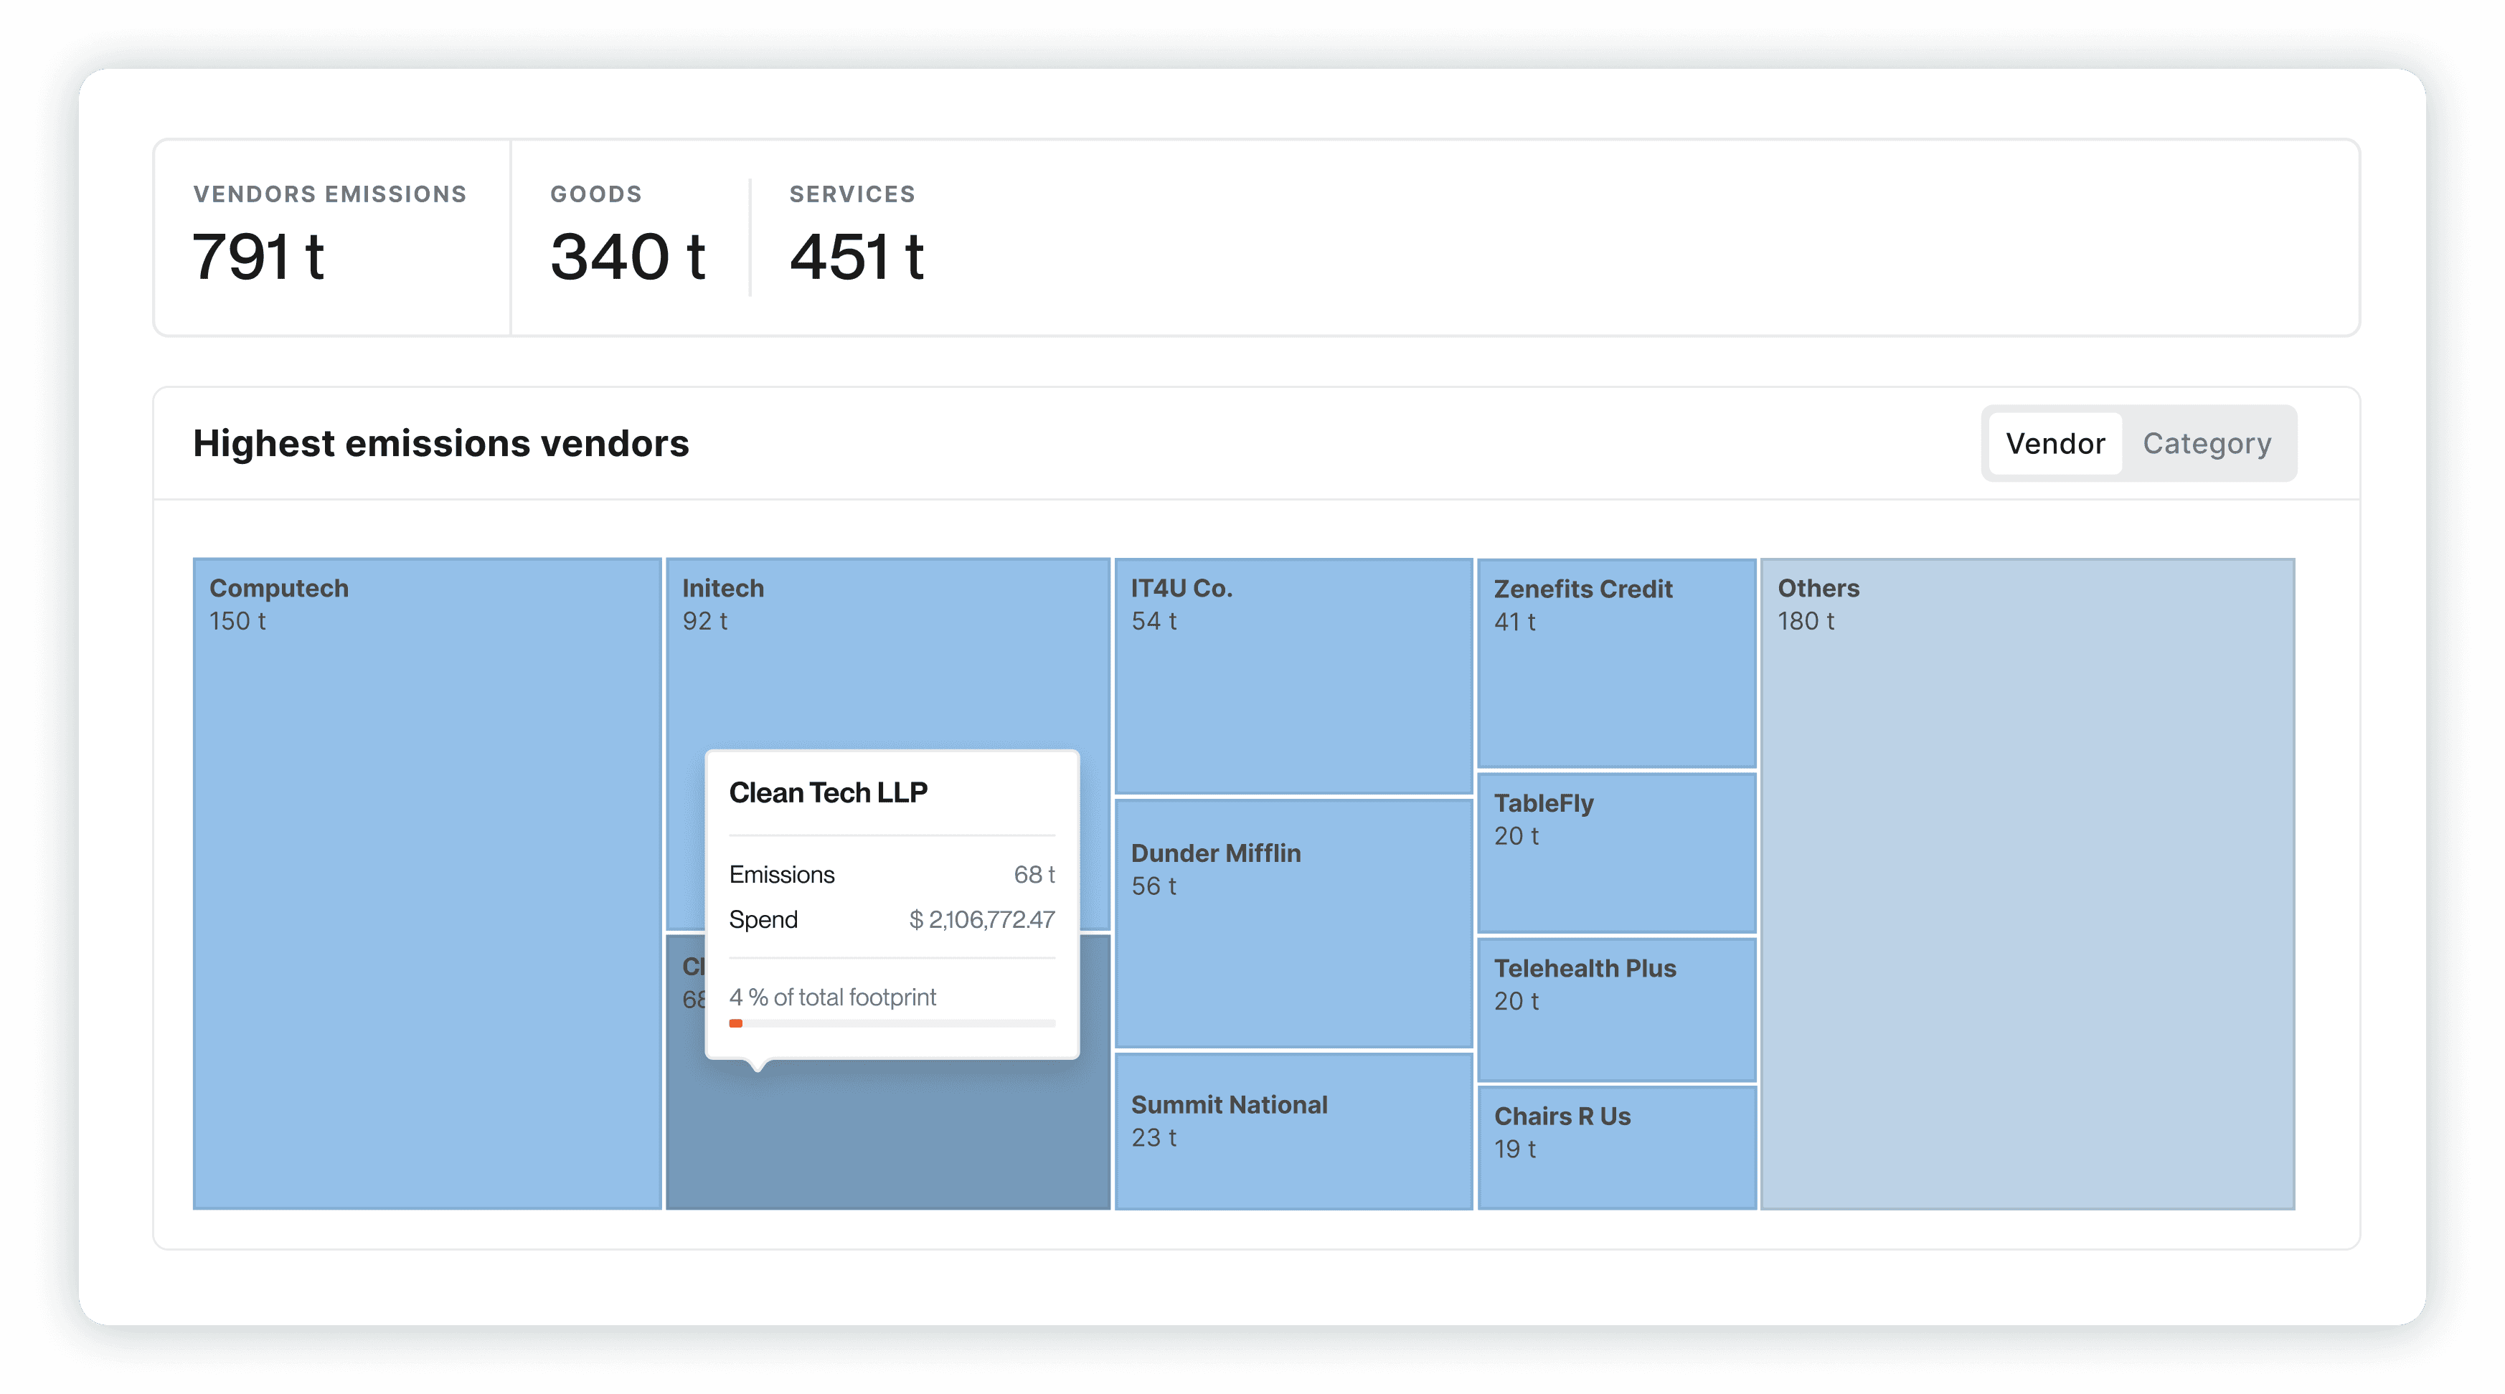Click the Computech 150 t treemap tile
Viewport: 2505px width, 1394px height.
click(427, 883)
